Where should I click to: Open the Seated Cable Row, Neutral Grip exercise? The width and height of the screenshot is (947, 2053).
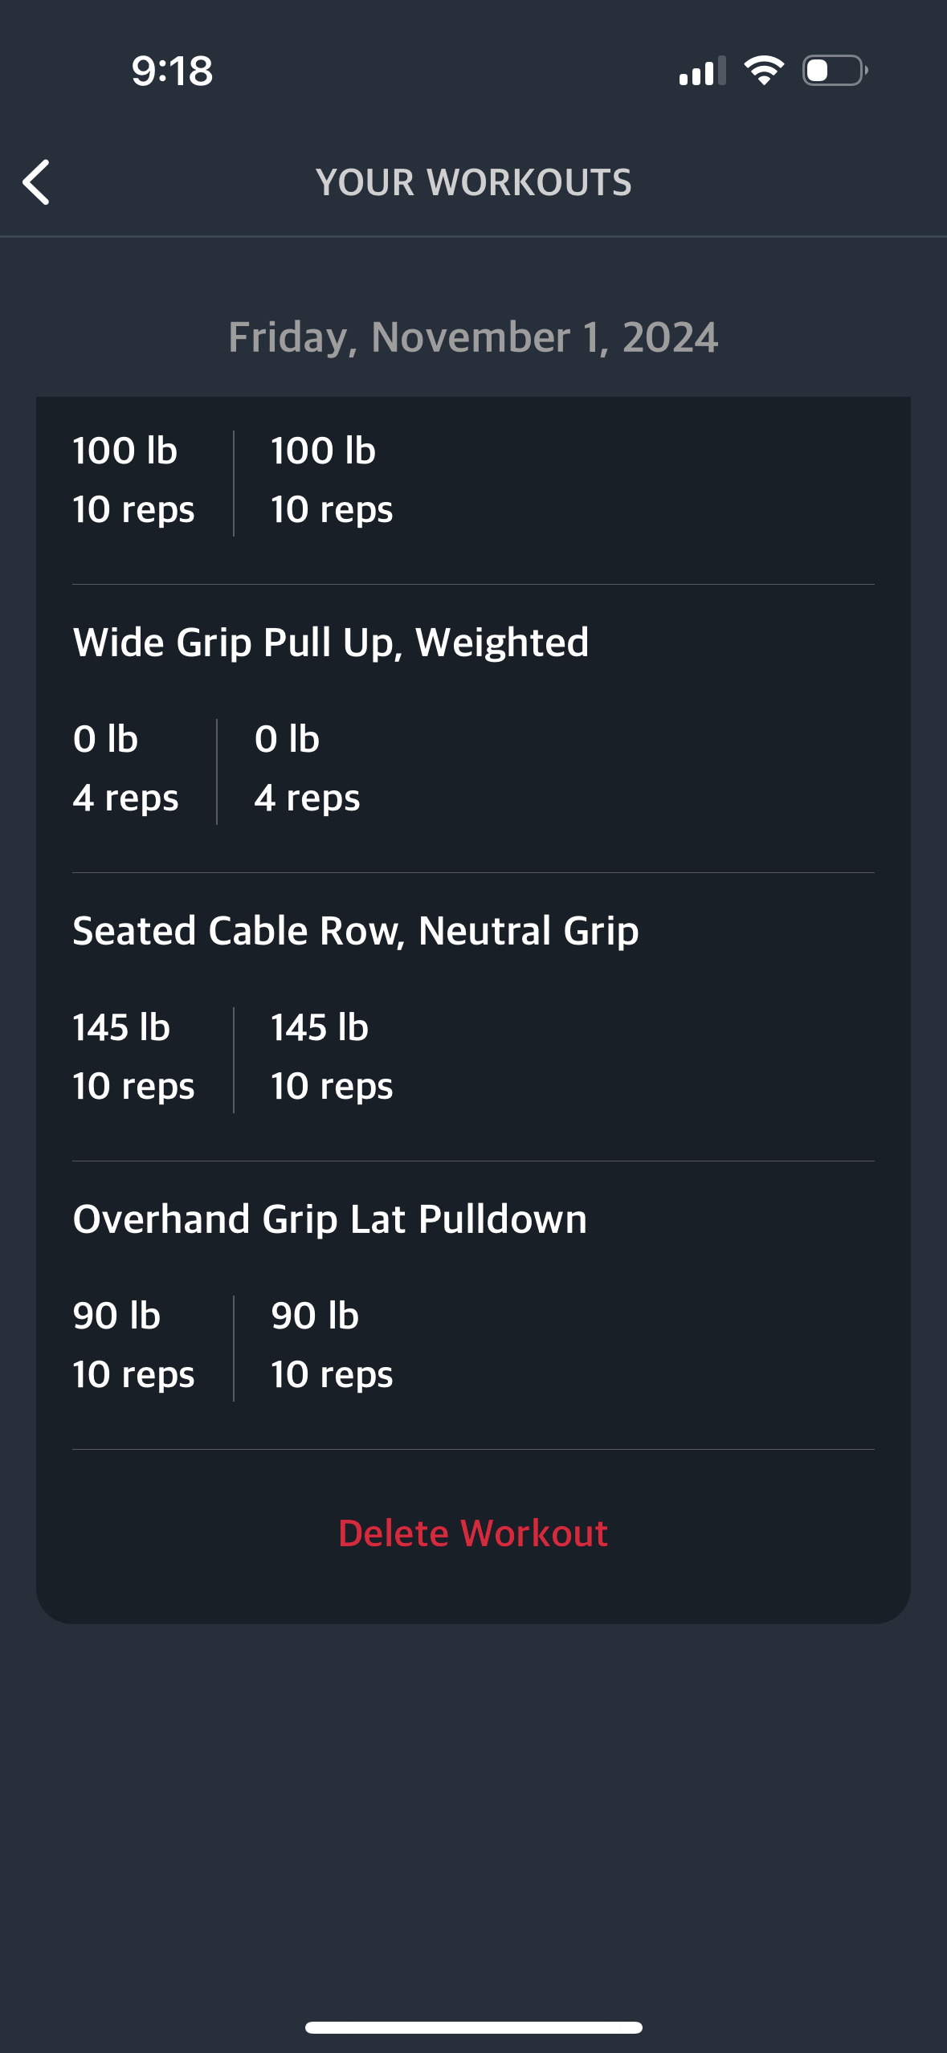tap(356, 931)
